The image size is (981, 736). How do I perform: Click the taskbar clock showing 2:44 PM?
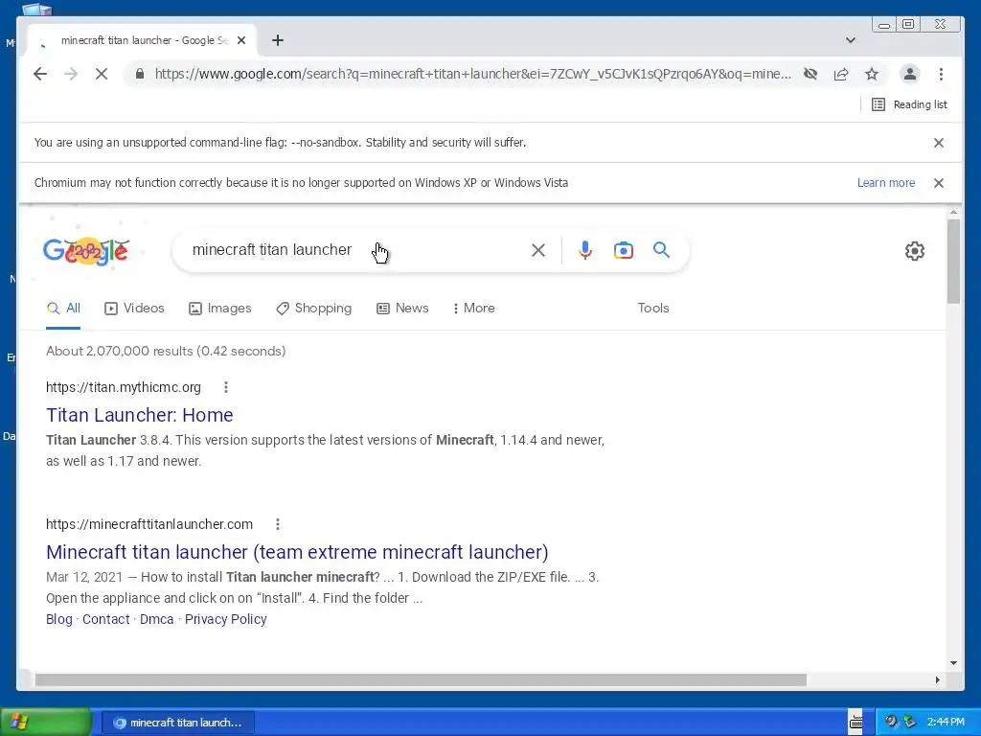[x=946, y=723]
